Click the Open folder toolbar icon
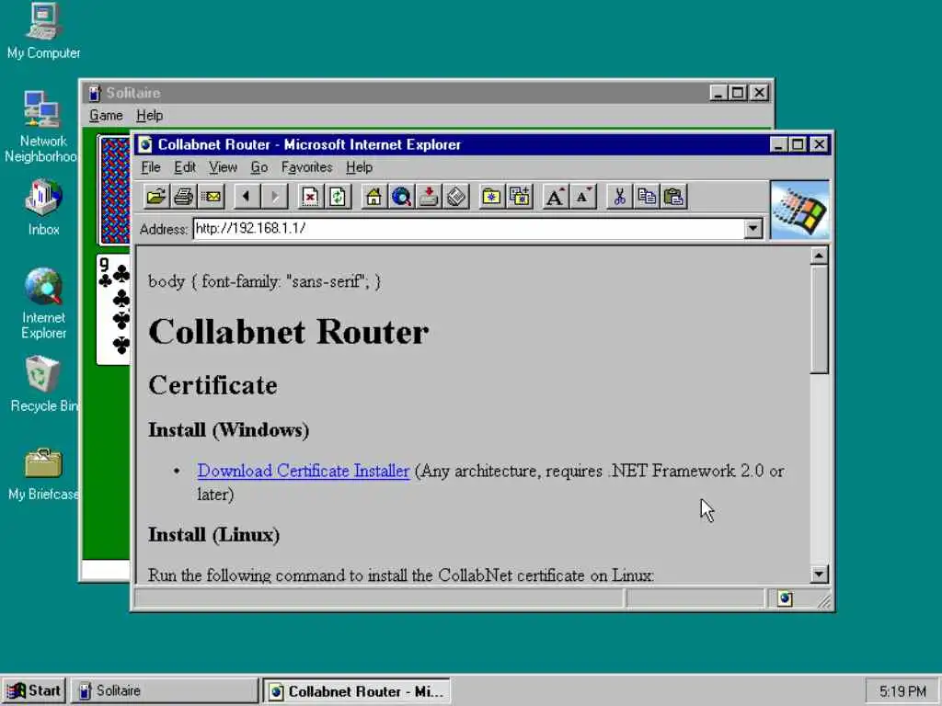 coord(156,197)
